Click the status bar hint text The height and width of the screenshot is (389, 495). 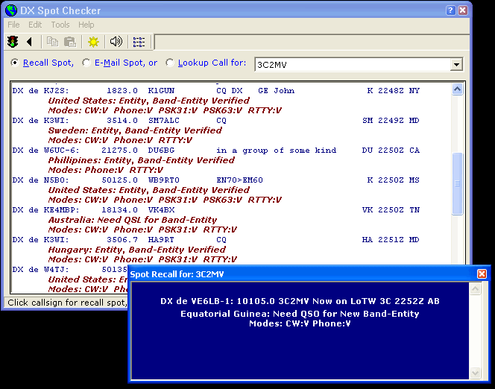tap(67, 303)
